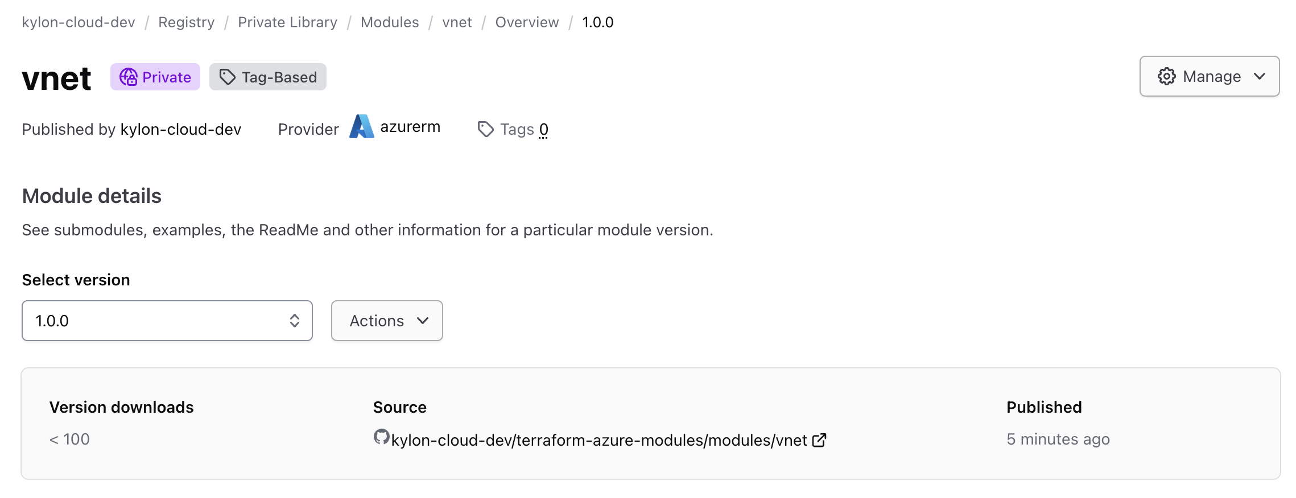Click the Actions chevron arrow
Viewport: 1296px width, 498px height.
[423, 321]
